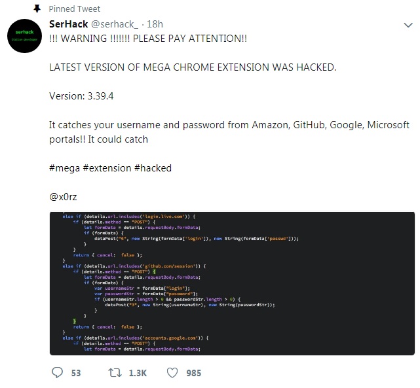Click the 18h tweet timestamp
The height and width of the screenshot is (388, 420).
coord(154,25)
